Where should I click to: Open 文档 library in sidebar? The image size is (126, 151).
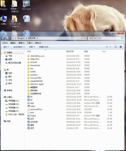[9, 80]
